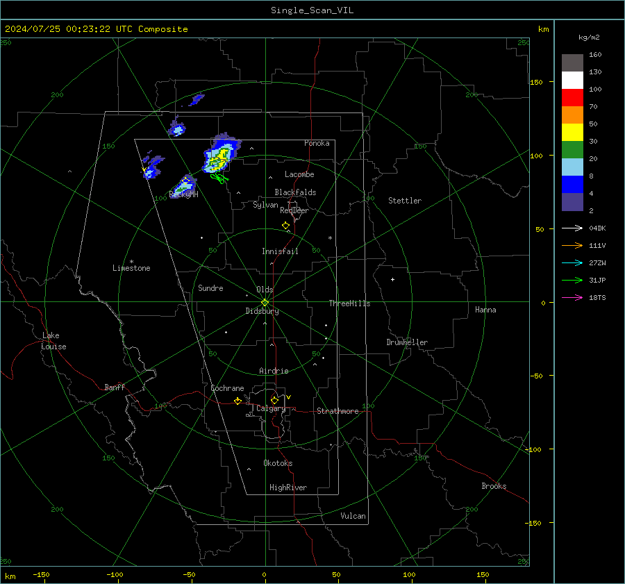This screenshot has width=625, height=584.
Task: Click the Didsbury label
Action: pos(262,311)
